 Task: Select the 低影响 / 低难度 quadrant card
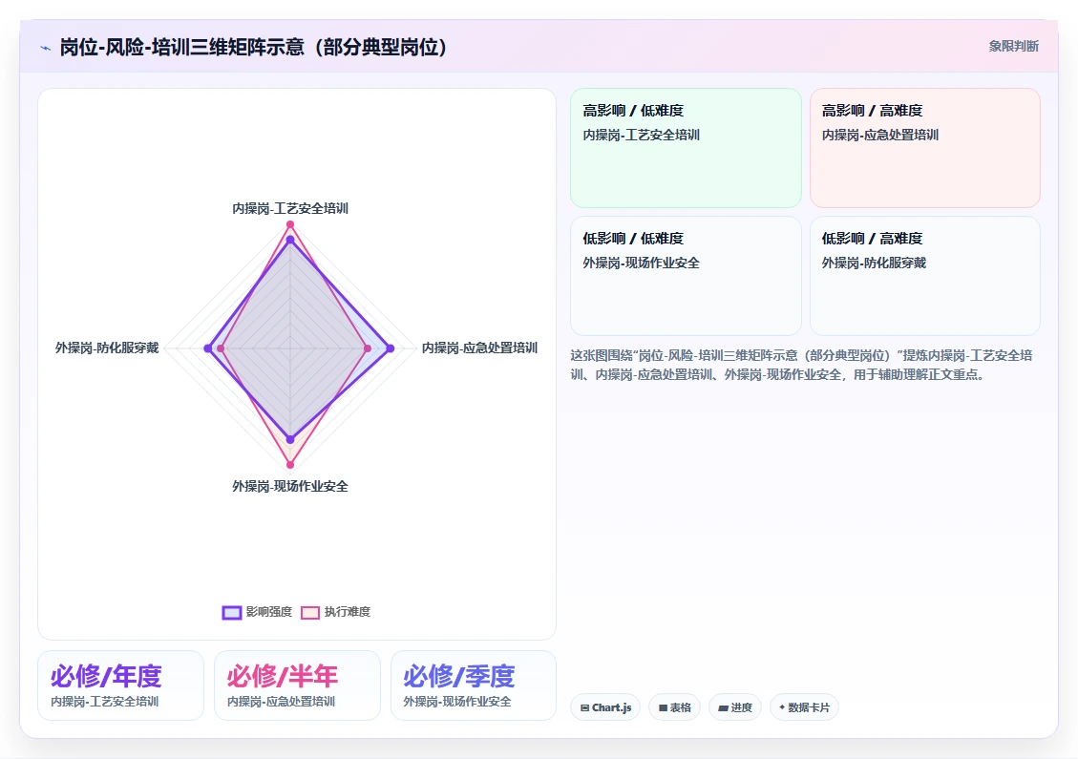687,276
